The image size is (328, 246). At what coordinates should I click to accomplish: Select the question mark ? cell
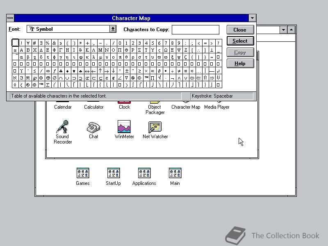(218, 43)
